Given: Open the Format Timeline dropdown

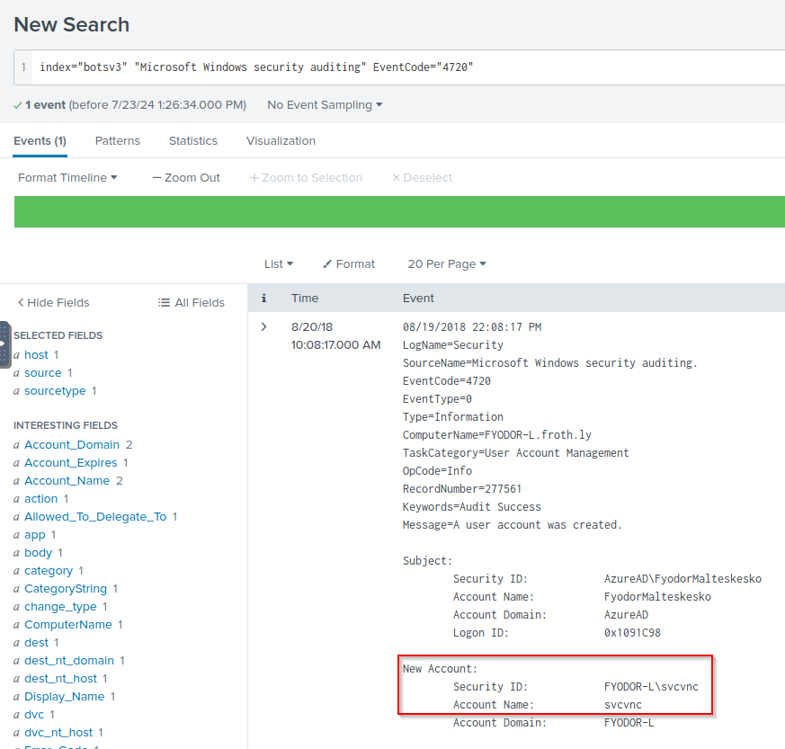Looking at the screenshot, I should click(x=67, y=177).
